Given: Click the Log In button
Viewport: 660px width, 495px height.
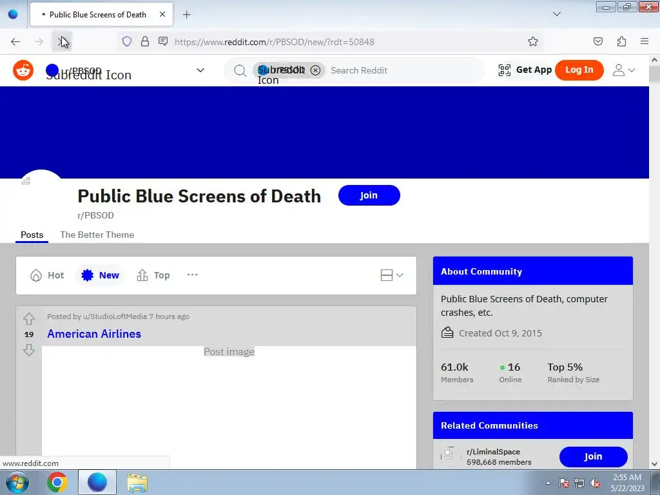Looking at the screenshot, I should coord(579,70).
